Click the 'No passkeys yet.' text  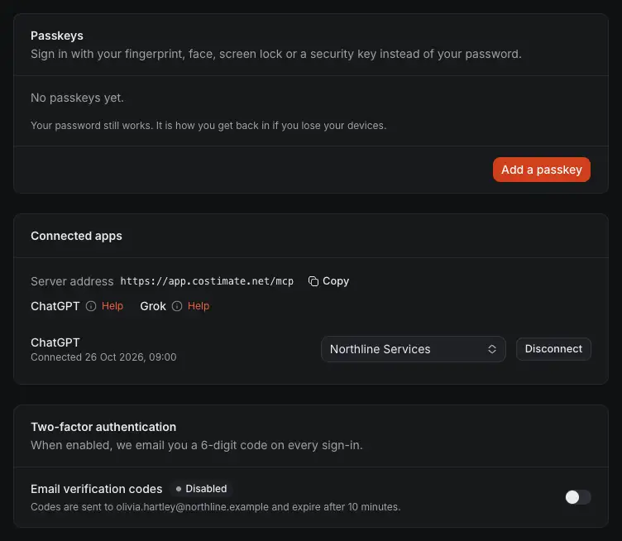tap(78, 98)
